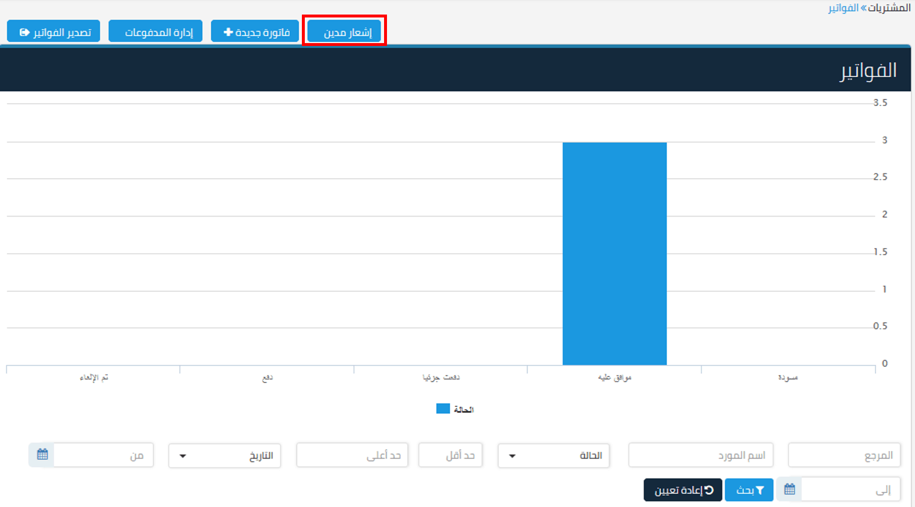915x507 pixels.
Task: Open المشتريات in the breadcrumb
Action: coord(889,8)
